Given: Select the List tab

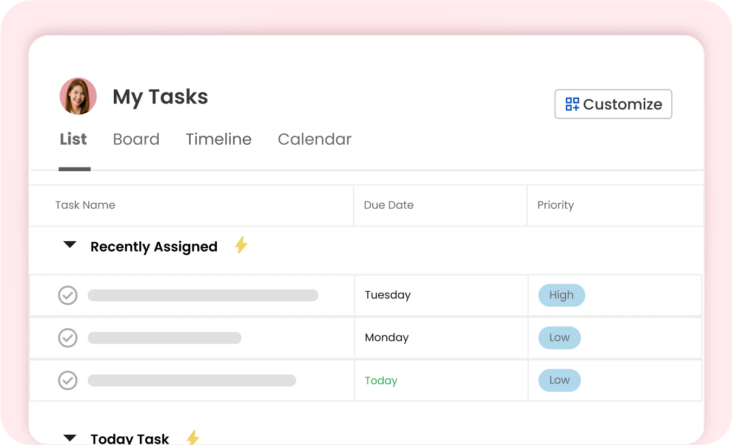Looking at the screenshot, I should click(x=73, y=139).
